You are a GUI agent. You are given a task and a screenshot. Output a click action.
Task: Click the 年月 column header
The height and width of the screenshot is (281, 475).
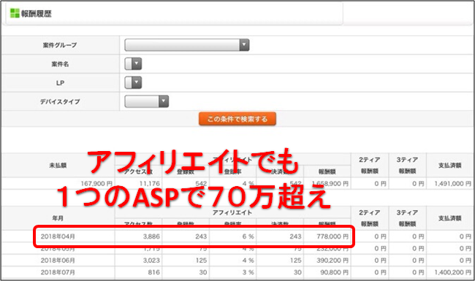point(58,218)
